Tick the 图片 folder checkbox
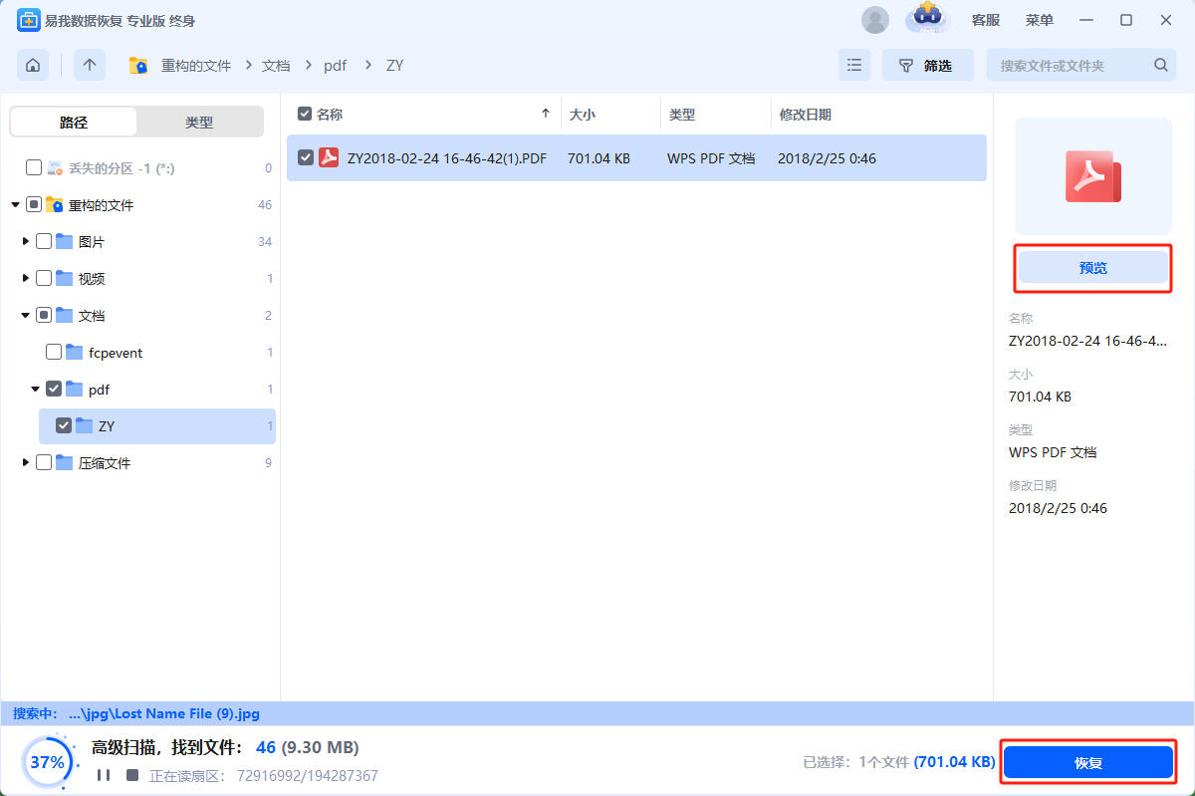The image size is (1195, 796). 44,242
